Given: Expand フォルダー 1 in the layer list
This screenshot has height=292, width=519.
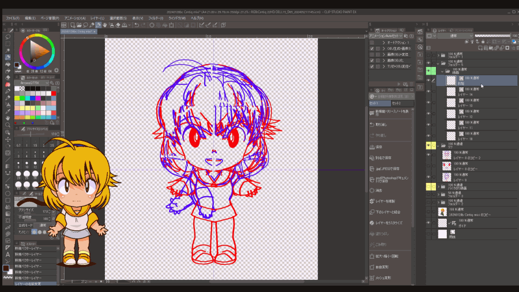Looking at the screenshot, I should (439, 55).
